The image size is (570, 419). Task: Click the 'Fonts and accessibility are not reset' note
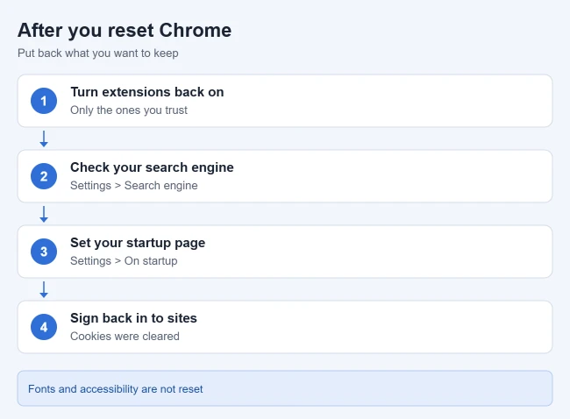[x=285, y=388]
